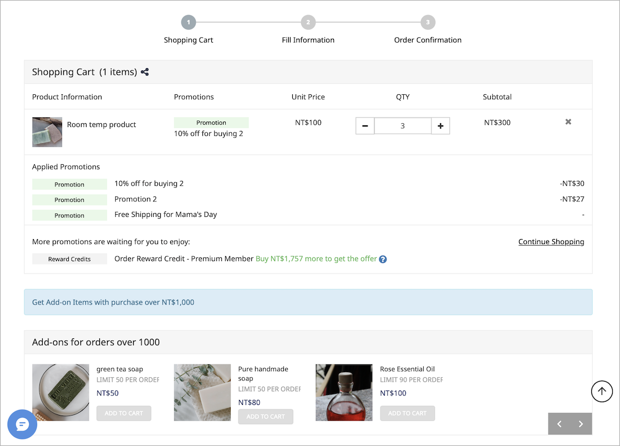
Task: Click the NT$300 subtotal value
Action: 497,123
